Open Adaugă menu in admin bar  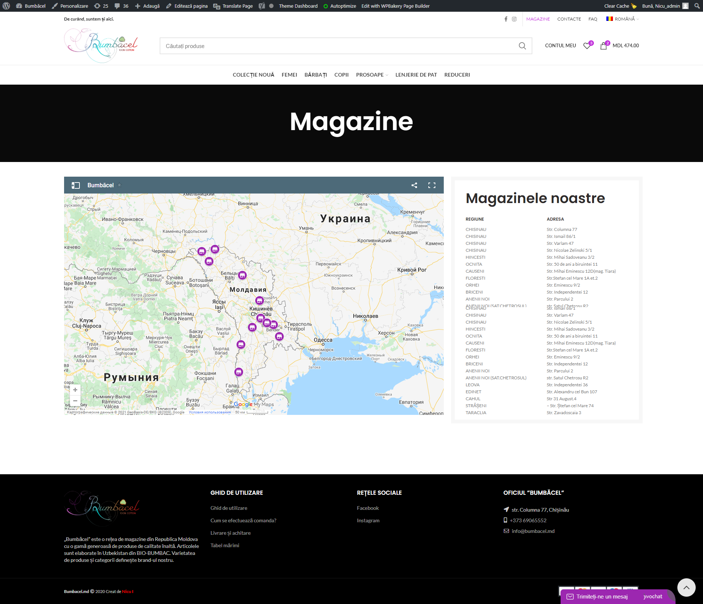pos(147,6)
